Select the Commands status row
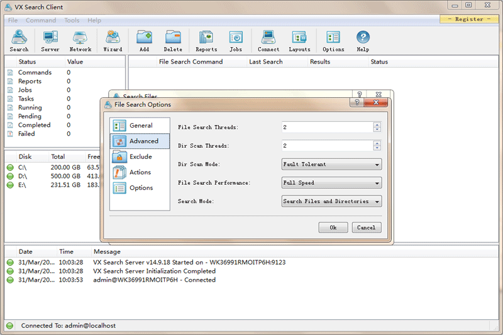This screenshot has height=335, width=503. coord(64,72)
